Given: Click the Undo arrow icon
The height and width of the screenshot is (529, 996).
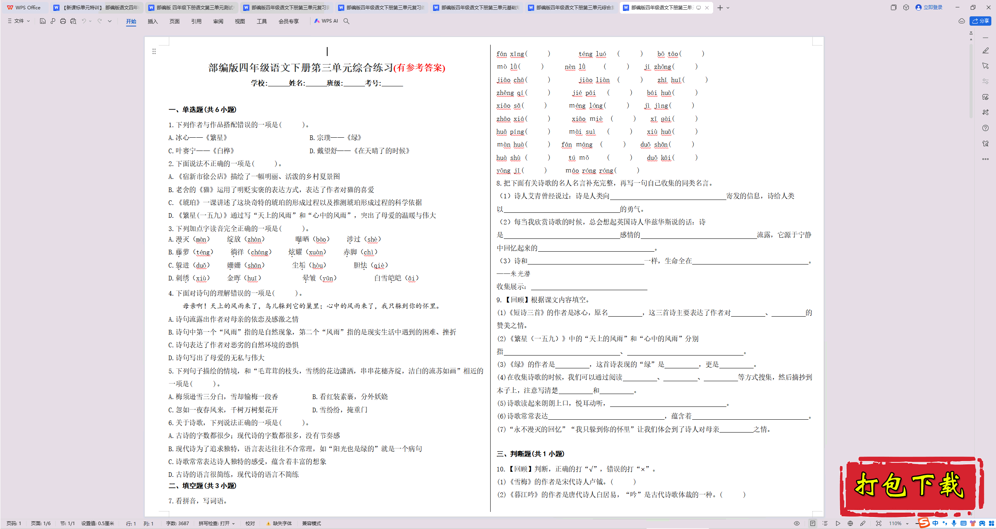Looking at the screenshot, I should coord(84,21).
